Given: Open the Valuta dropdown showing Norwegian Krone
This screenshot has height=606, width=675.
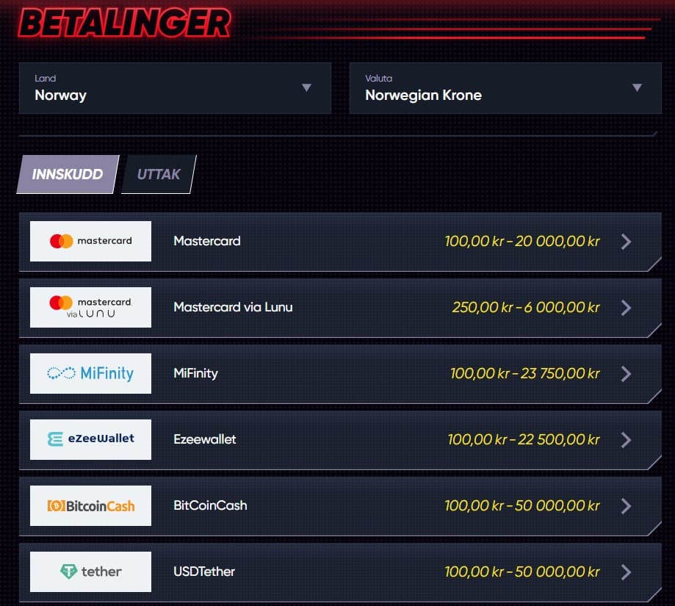Looking at the screenshot, I should [x=505, y=88].
